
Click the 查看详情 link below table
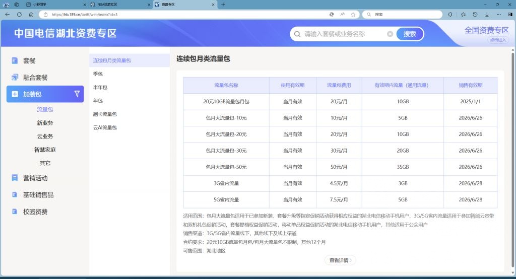[x=340, y=260]
